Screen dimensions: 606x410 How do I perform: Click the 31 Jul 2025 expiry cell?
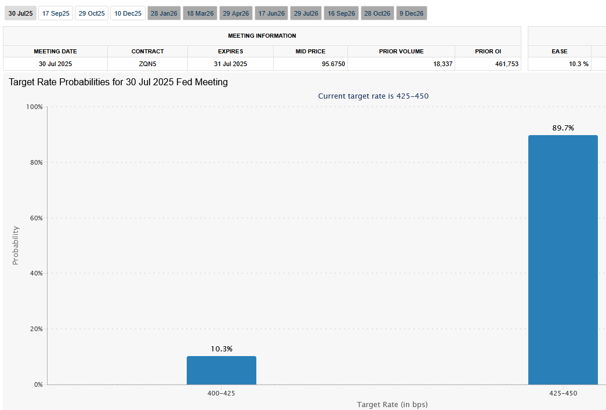(x=230, y=64)
